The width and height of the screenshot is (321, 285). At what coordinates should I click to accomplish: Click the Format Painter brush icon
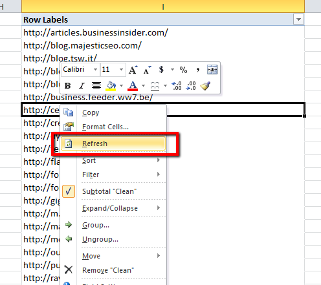(205, 86)
